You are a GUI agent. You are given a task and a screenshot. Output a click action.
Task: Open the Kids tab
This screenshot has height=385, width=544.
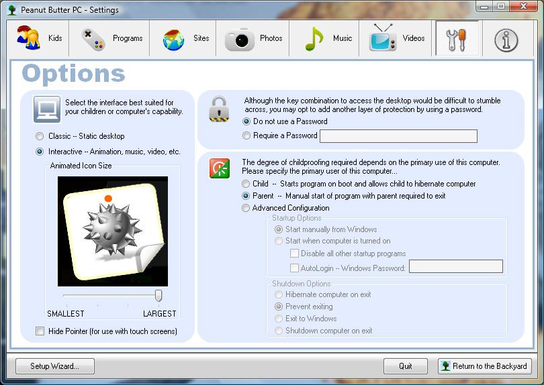(x=38, y=38)
